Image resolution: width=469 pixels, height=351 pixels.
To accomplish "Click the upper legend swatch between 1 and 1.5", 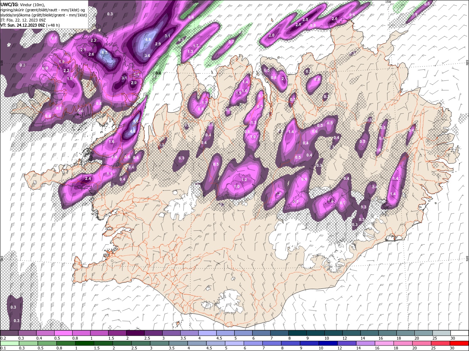I will pos(99,333).
